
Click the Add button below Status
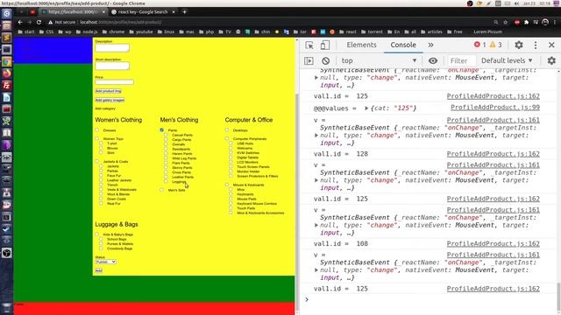[x=99, y=270]
